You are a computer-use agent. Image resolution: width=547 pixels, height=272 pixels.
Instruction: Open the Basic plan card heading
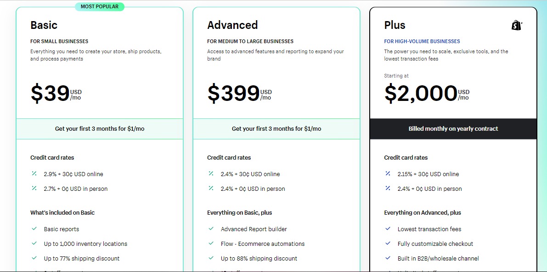[x=44, y=25]
